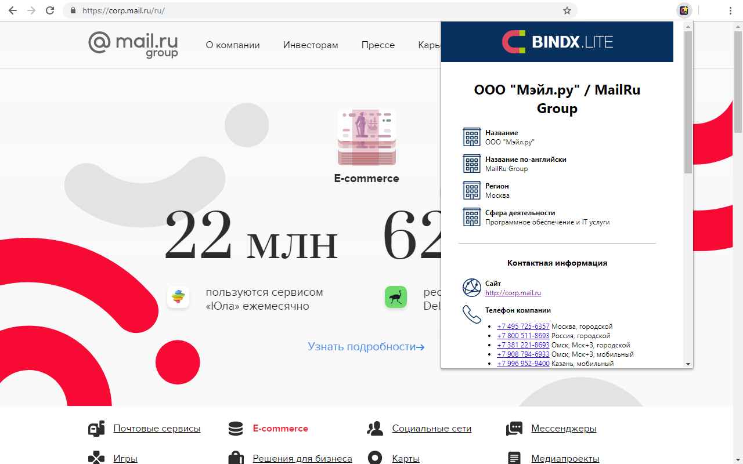Open the Медиапроекты category link
The height and width of the screenshot is (464, 743).
pos(565,458)
